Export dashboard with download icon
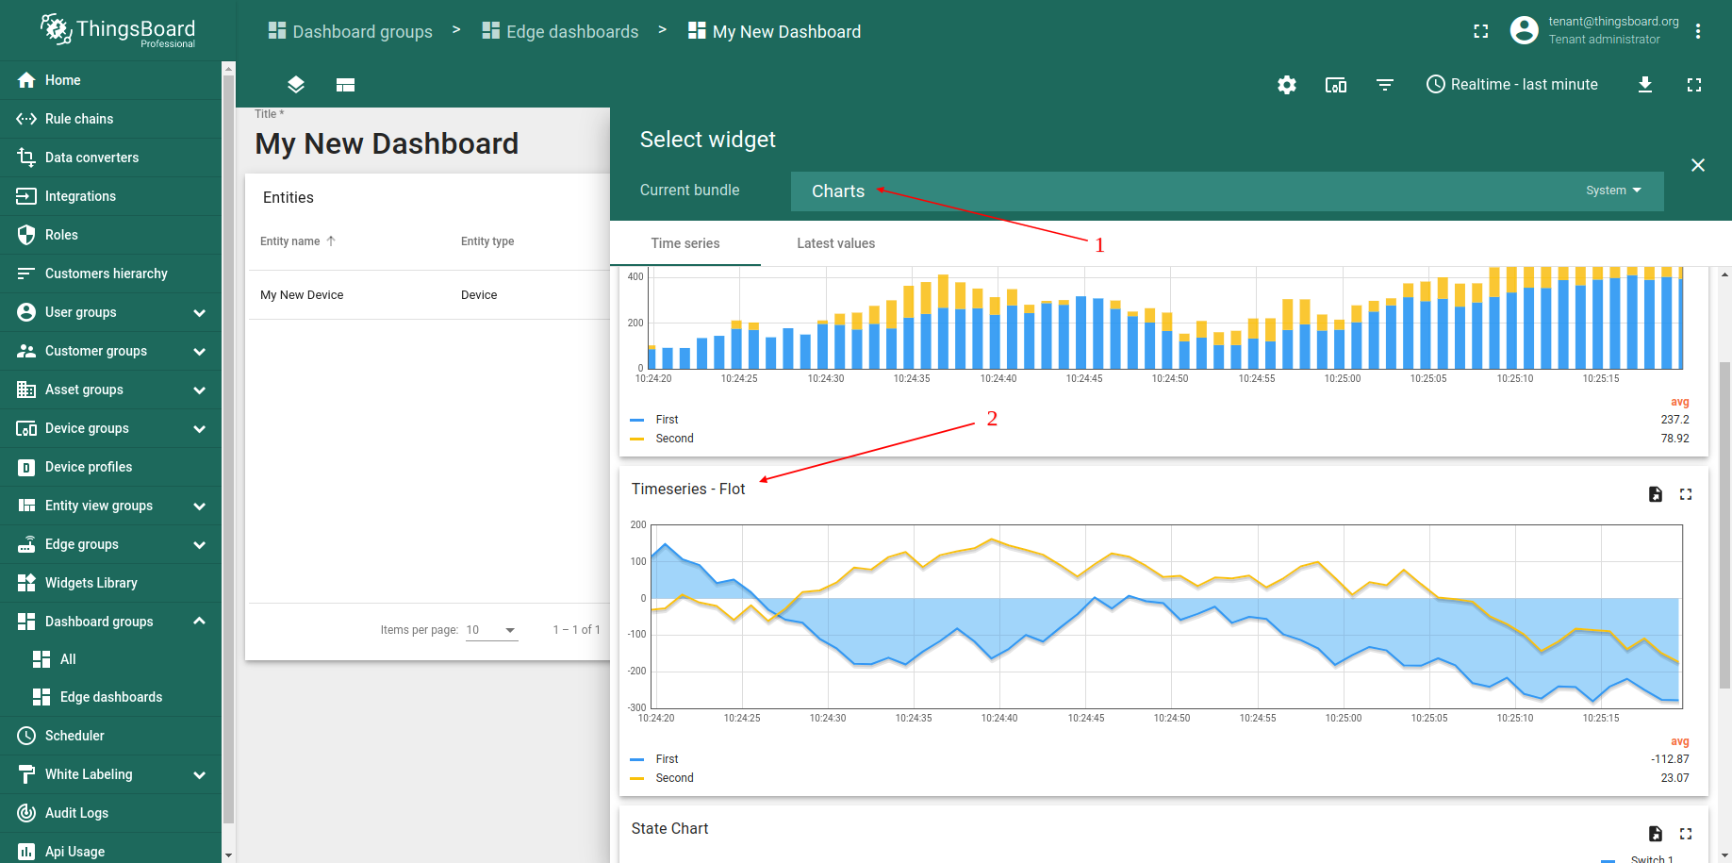The image size is (1732, 863). click(1645, 85)
